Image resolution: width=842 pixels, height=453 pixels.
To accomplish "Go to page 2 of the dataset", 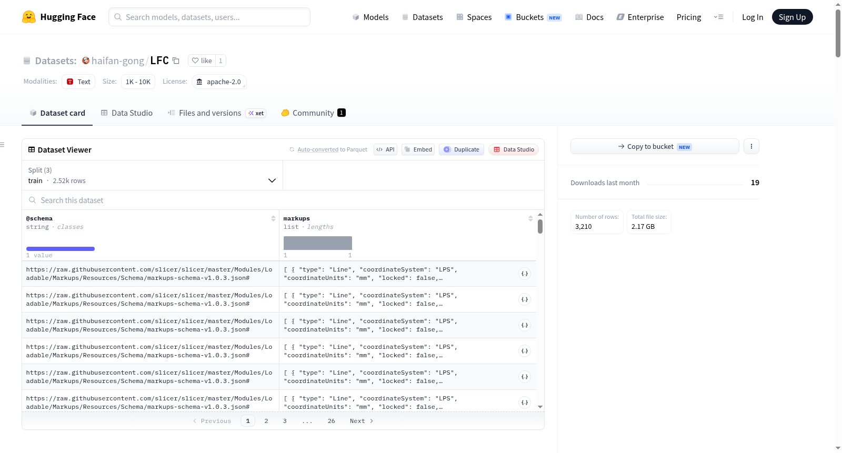I will pyautogui.click(x=266, y=421).
